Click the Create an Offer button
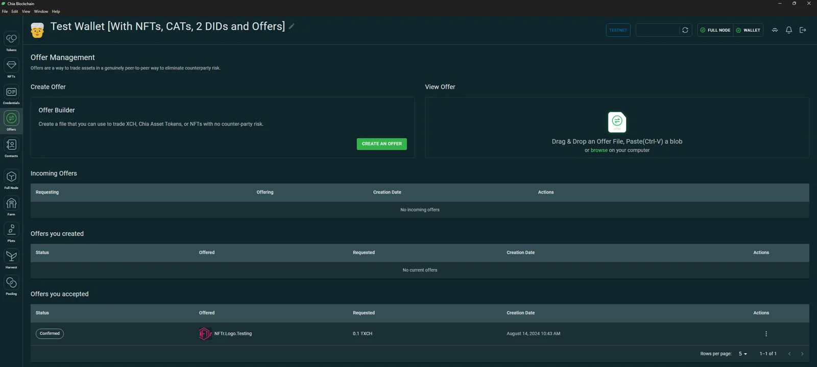The width and height of the screenshot is (817, 367). 382,144
